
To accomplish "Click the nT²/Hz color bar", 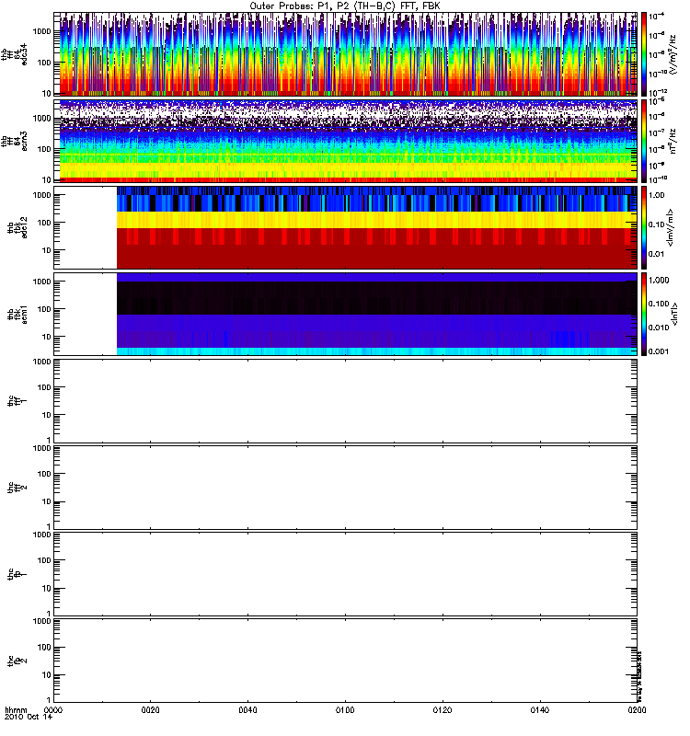I will (644, 142).
